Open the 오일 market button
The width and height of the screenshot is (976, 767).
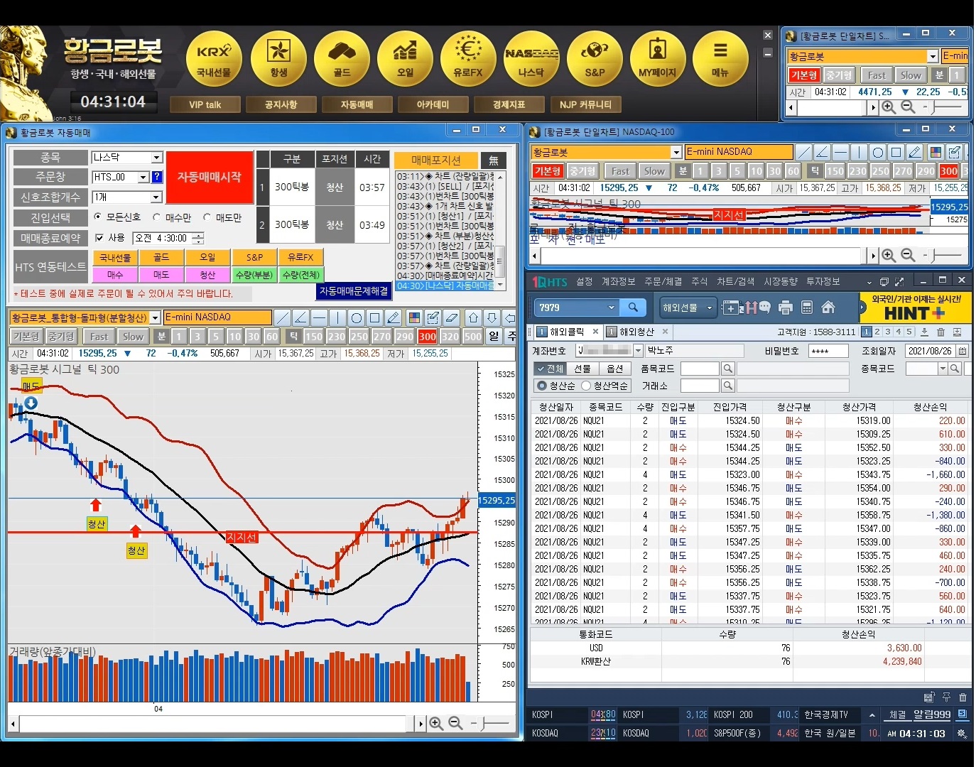405,60
